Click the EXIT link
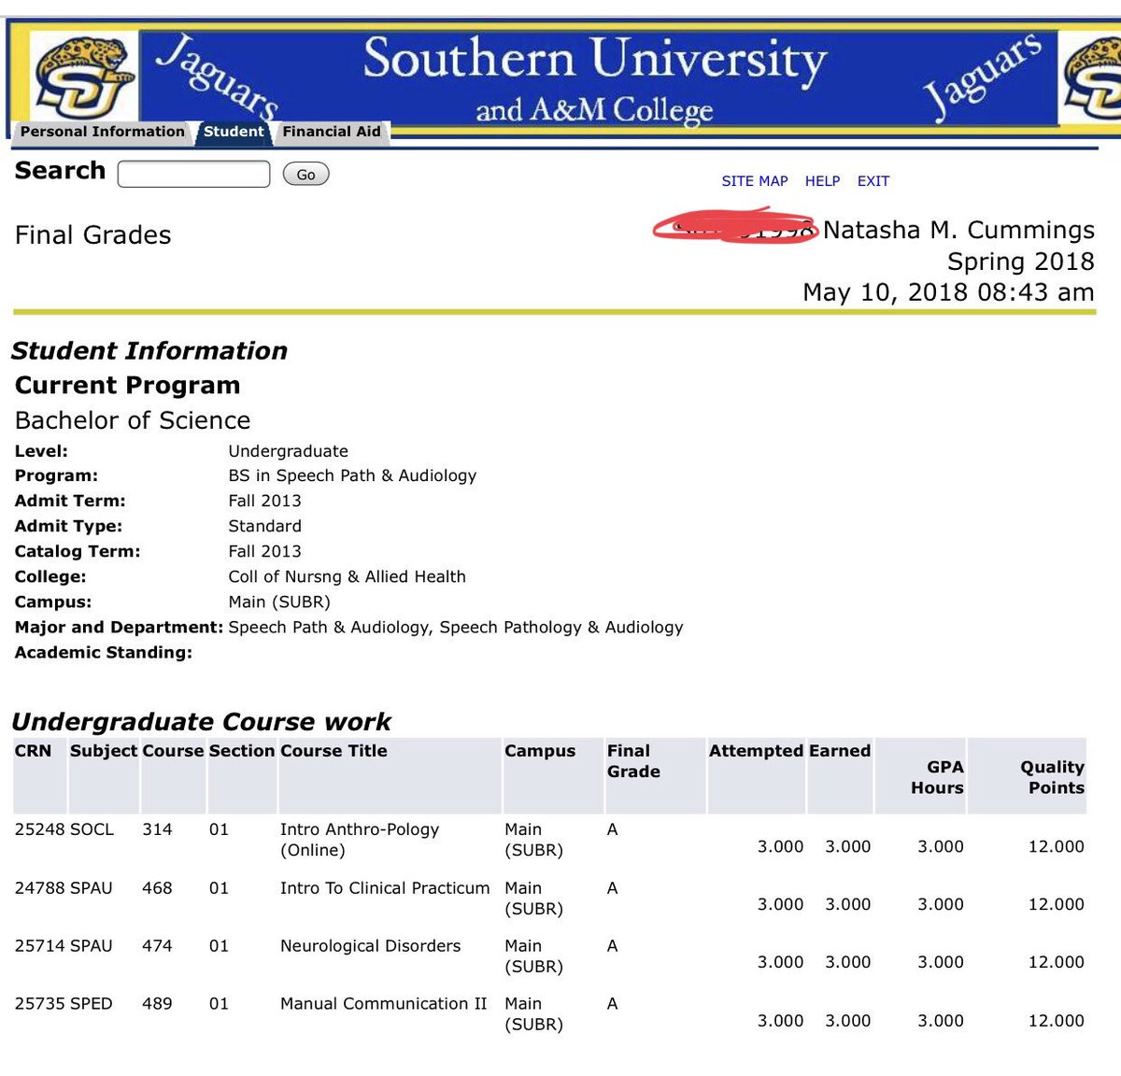The width and height of the screenshot is (1121, 1076). coord(873,181)
